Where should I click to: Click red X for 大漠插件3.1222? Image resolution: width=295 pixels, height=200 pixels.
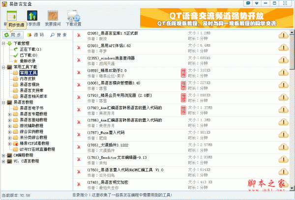[79, 147]
